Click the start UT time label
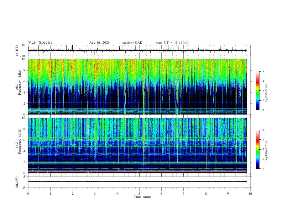Screen dimensions: 282x217 pyautogui.click(x=172, y=43)
